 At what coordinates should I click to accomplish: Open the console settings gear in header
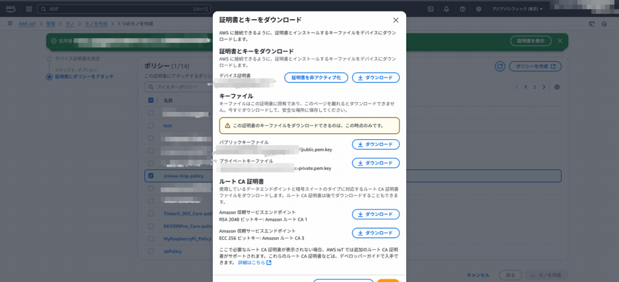pyautogui.click(x=479, y=9)
